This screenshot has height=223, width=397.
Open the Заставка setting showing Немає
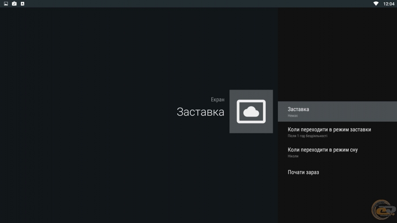click(337, 111)
